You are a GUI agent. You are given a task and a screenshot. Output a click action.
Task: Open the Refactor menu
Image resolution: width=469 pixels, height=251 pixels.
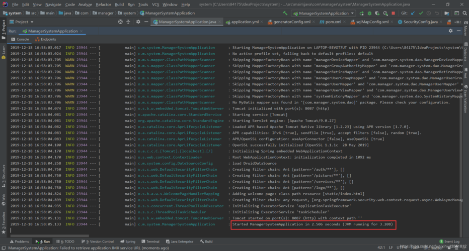pos(103,5)
